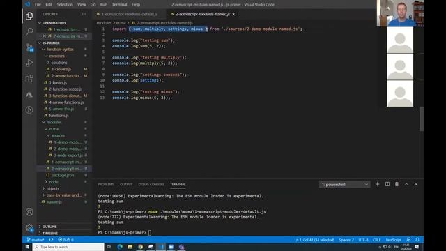
Task: Switch to the Output panel tab
Action: point(126,184)
